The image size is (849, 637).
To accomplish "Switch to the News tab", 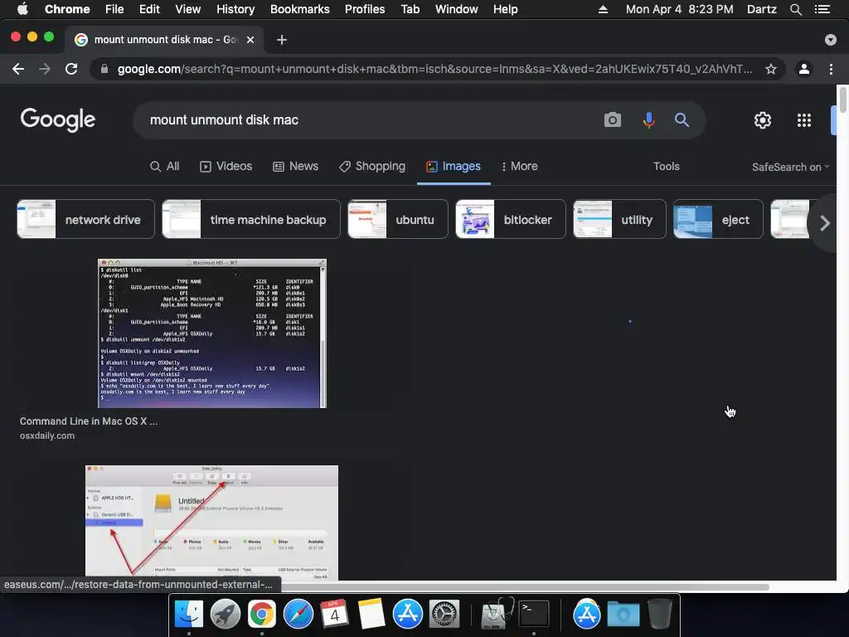I will (x=296, y=166).
